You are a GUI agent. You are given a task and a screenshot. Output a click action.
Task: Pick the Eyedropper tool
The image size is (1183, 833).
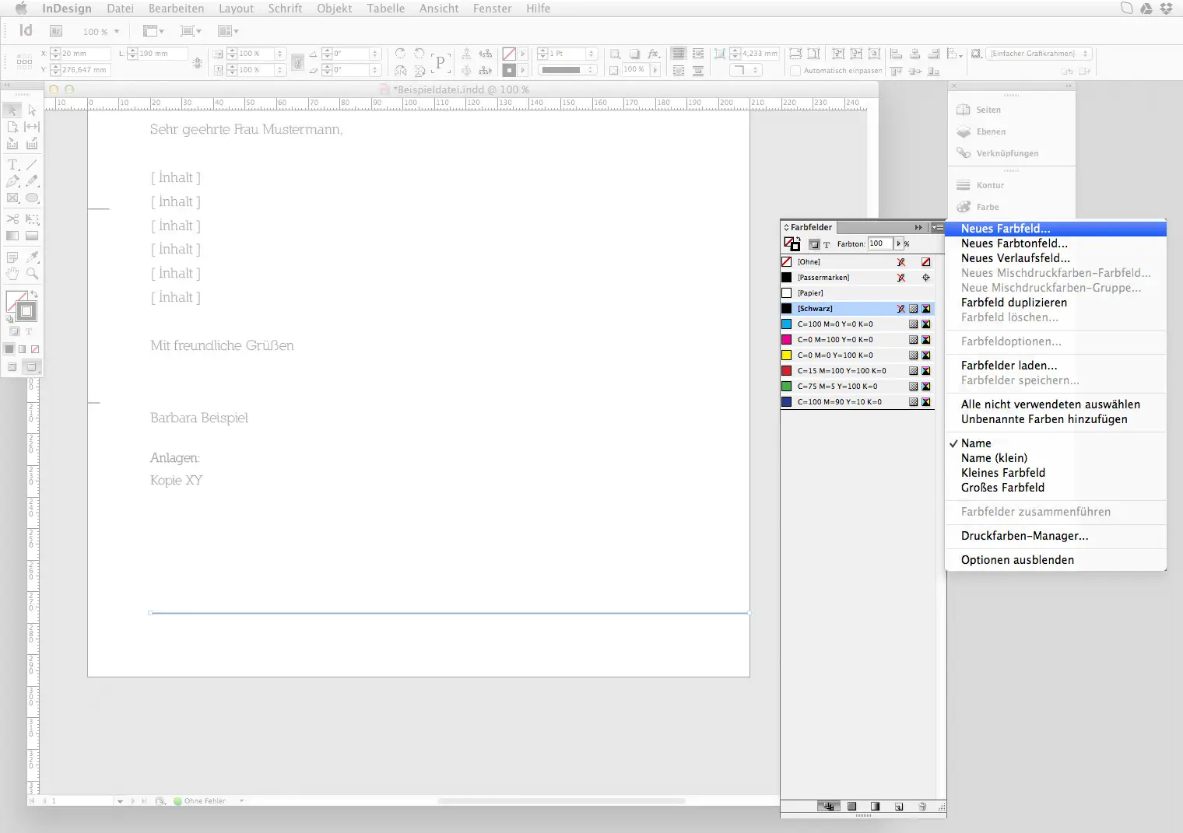tap(33, 257)
